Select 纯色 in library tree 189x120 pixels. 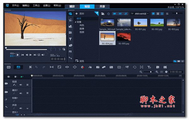point(82,25)
